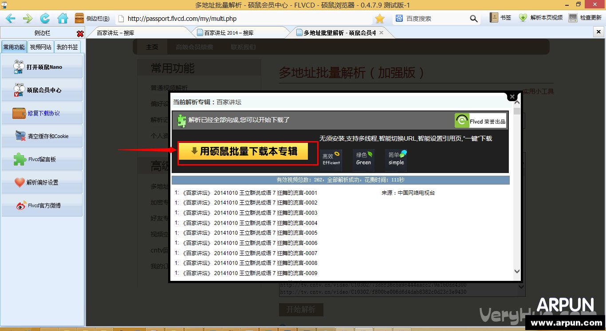Open 书签 bookmarks from toolbar
606x331 pixels.
(x=500, y=18)
